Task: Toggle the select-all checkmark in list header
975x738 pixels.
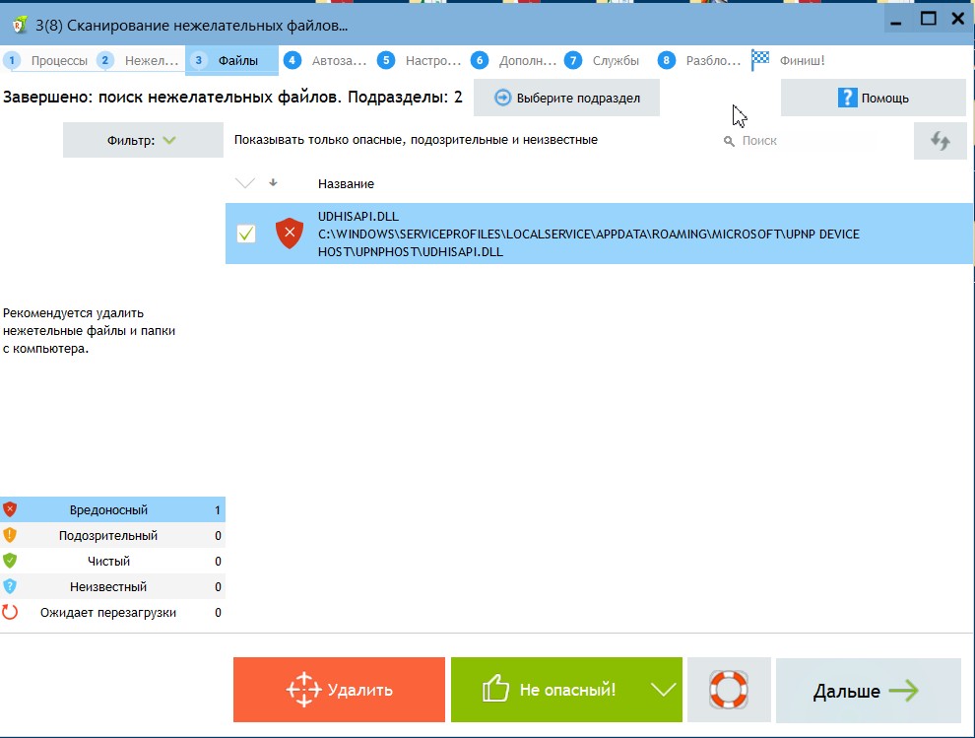Action: coord(245,183)
